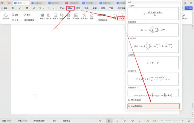Insert the 傅立叶级数 Fourier series preset
The width and height of the screenshot is (194, 123).
[153, 46]
